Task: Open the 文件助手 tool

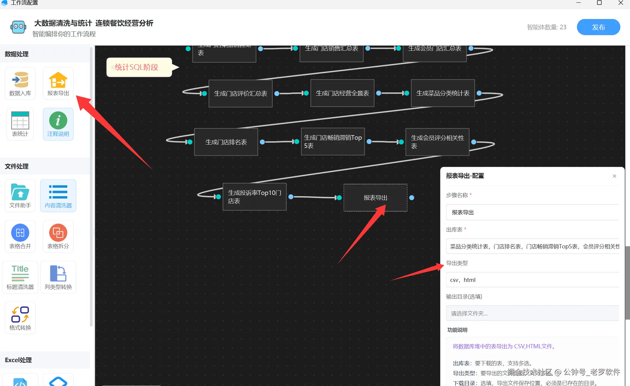Action: click(20, 196)
